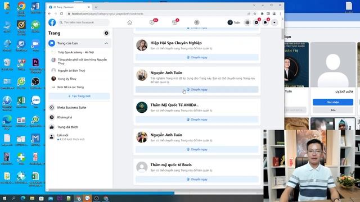Click the browser address bar URL

(107, 13)
